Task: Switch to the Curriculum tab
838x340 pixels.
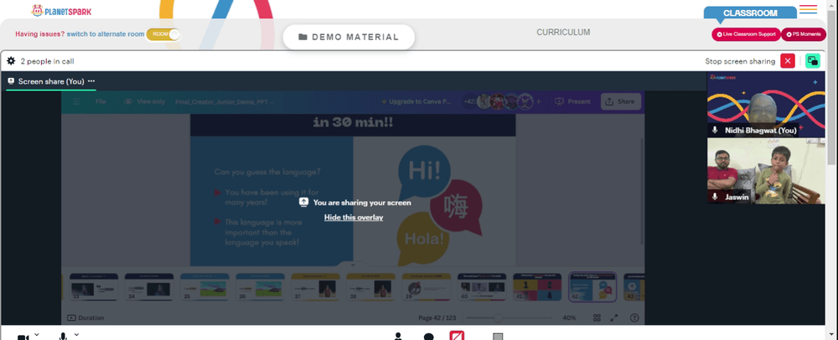Action: click(x=563, y=33)
